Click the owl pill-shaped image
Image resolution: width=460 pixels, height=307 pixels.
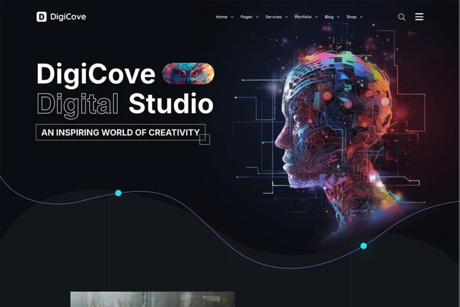[188, 73]
